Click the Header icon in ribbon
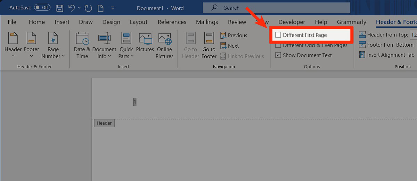 13,38
